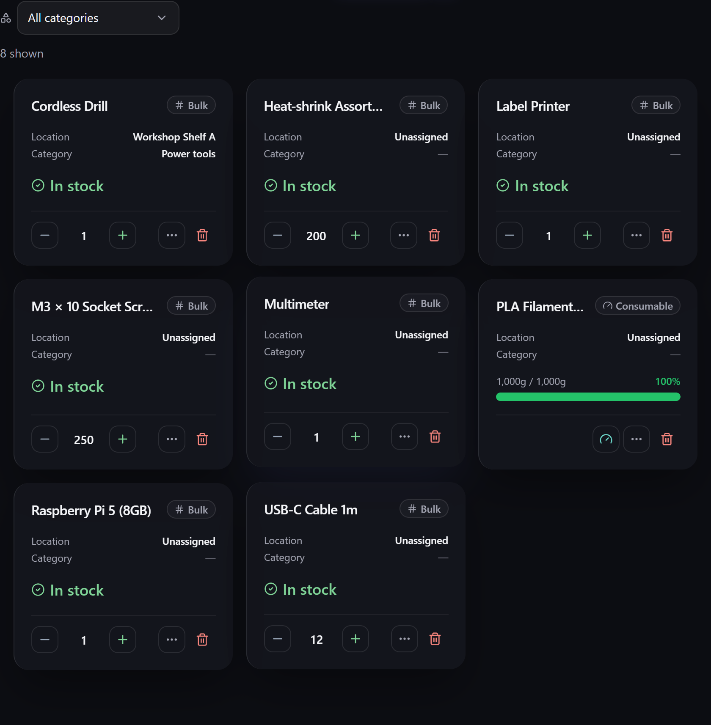Image resolution: width=711 pixels, height=725 pixels.
Task: Click the categories shapes icon beside dropdown
Action: pyautogui.click(x=6, y=18)
